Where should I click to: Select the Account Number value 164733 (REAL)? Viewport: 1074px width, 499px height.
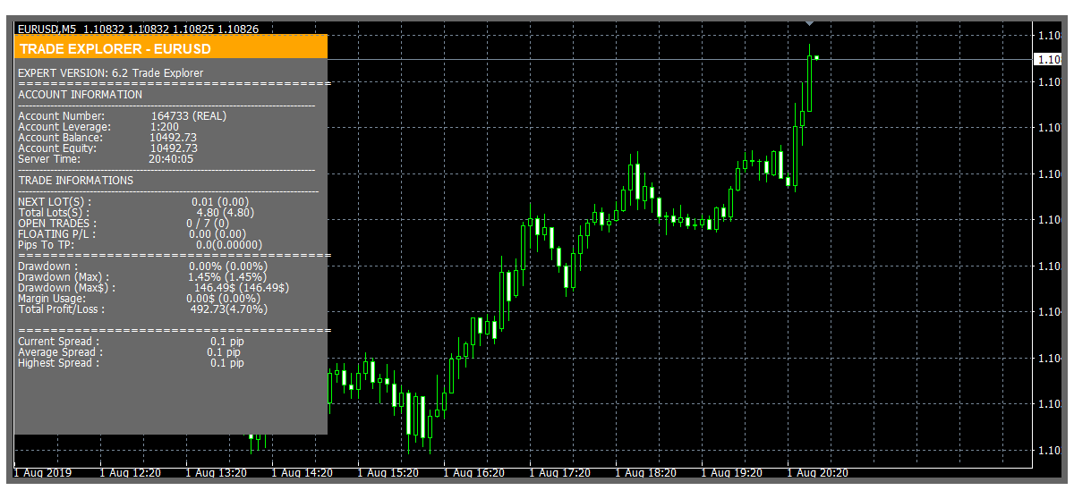tap(188, 116)
